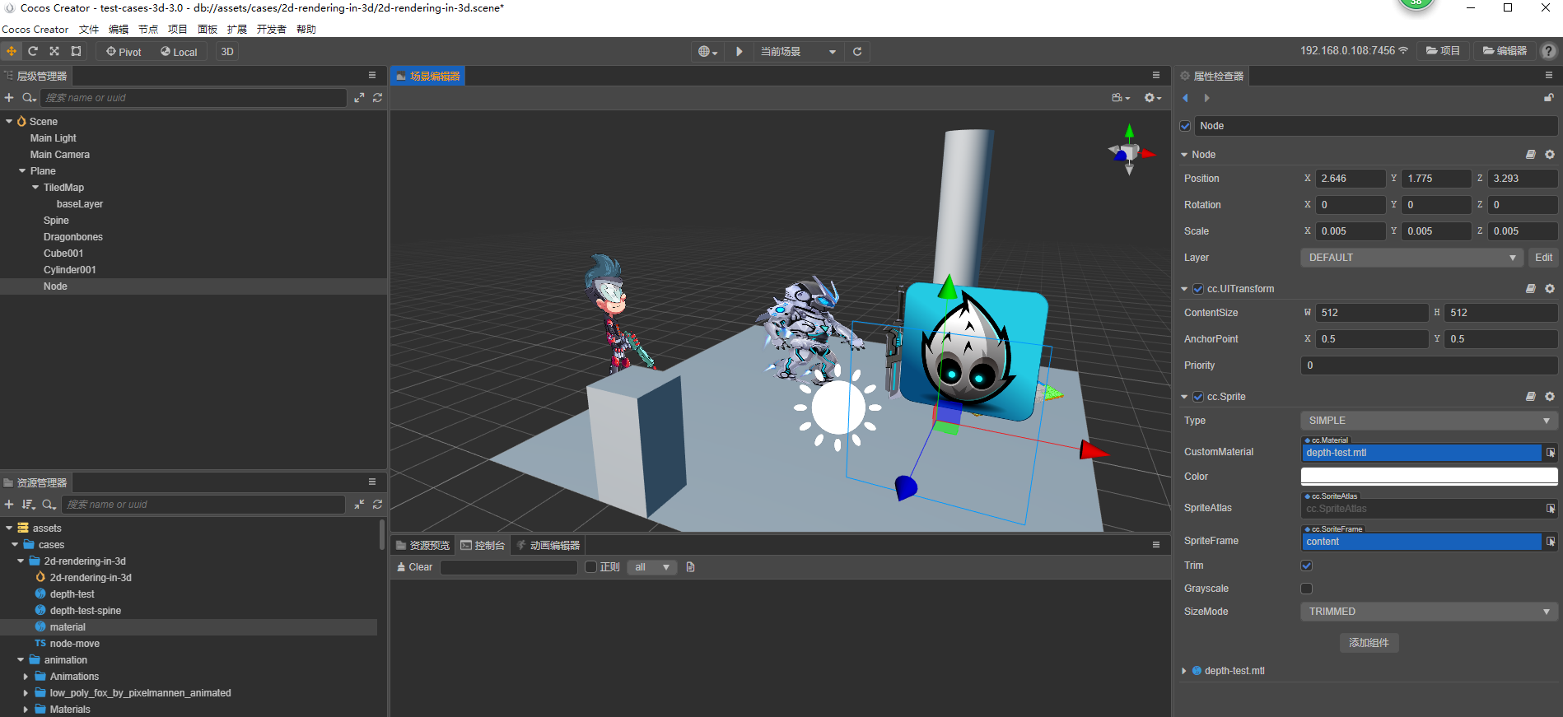1563x717 pixels.
Task: Toggle the inspector lock icon
Action: (1548, 98)
